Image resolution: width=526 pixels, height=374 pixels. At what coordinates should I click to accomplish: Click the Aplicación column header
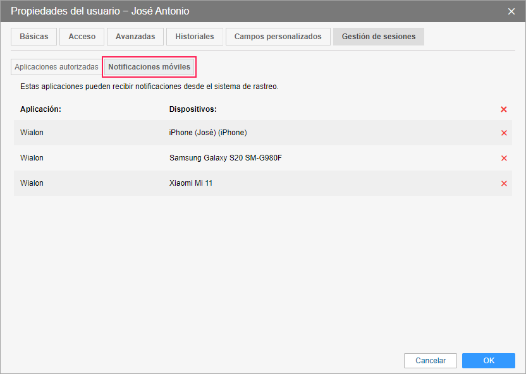point(40,109)
